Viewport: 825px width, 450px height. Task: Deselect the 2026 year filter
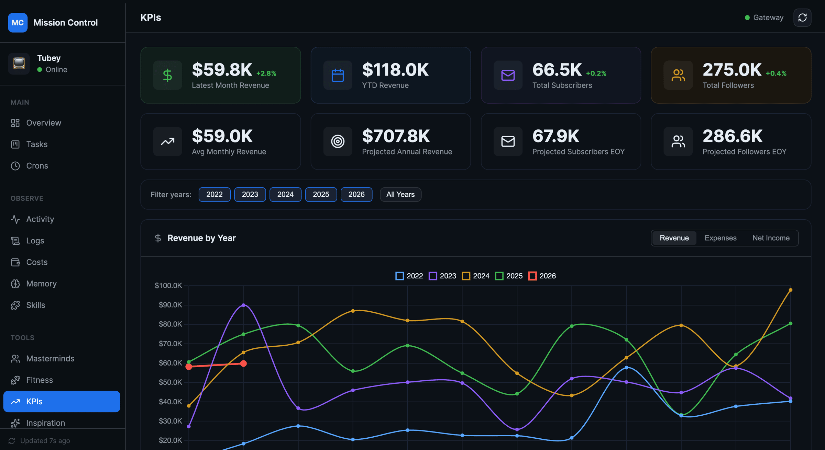[356, 194]
